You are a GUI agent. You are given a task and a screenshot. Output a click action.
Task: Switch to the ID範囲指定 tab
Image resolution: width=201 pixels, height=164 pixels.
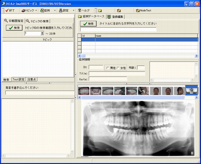coord(14,21)
